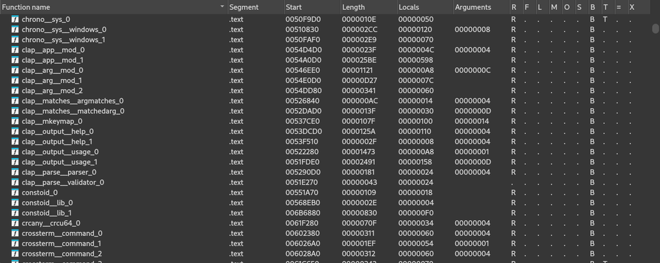Click arguments value 00000014
Screen dimensions: 660x263
tap(472, 121)
